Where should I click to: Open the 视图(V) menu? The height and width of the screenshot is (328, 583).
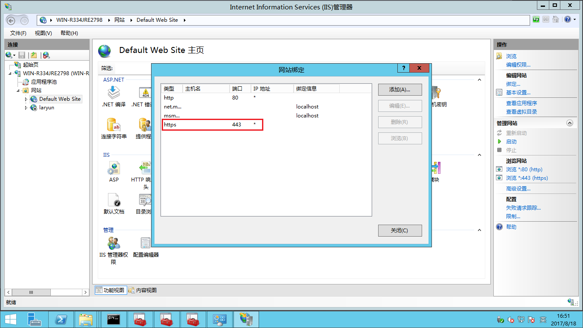[43, 33]
